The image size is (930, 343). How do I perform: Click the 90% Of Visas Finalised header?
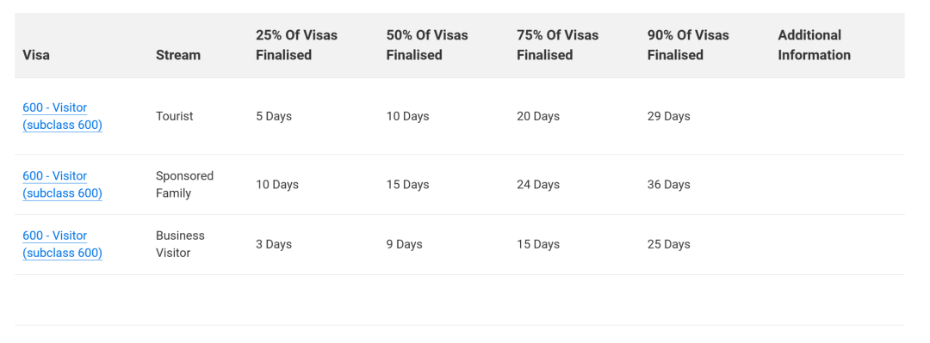click(688, 45)
